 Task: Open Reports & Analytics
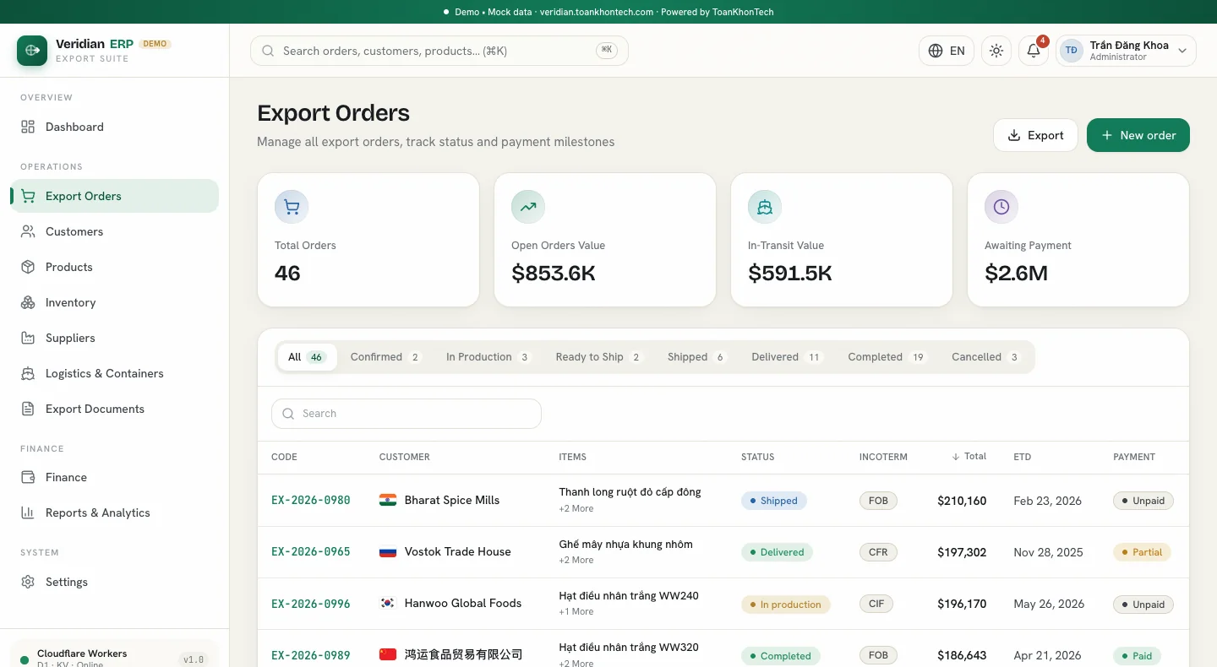pos(114,512)
